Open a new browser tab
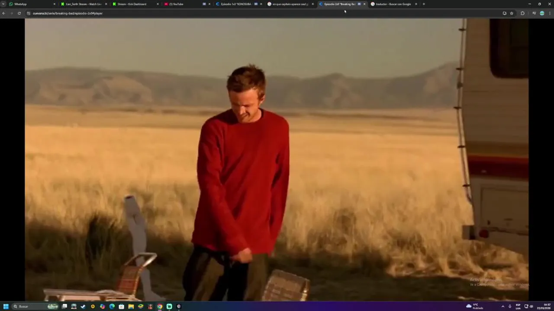554x311 pixels. (x=424, y=4)
